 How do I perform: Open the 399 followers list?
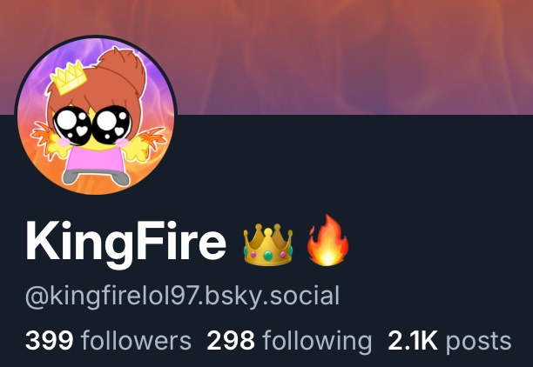click(108, 341)
